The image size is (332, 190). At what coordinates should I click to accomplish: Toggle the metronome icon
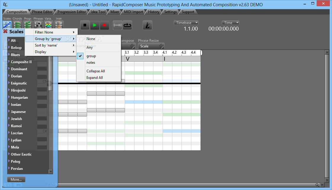click(147, 25)
